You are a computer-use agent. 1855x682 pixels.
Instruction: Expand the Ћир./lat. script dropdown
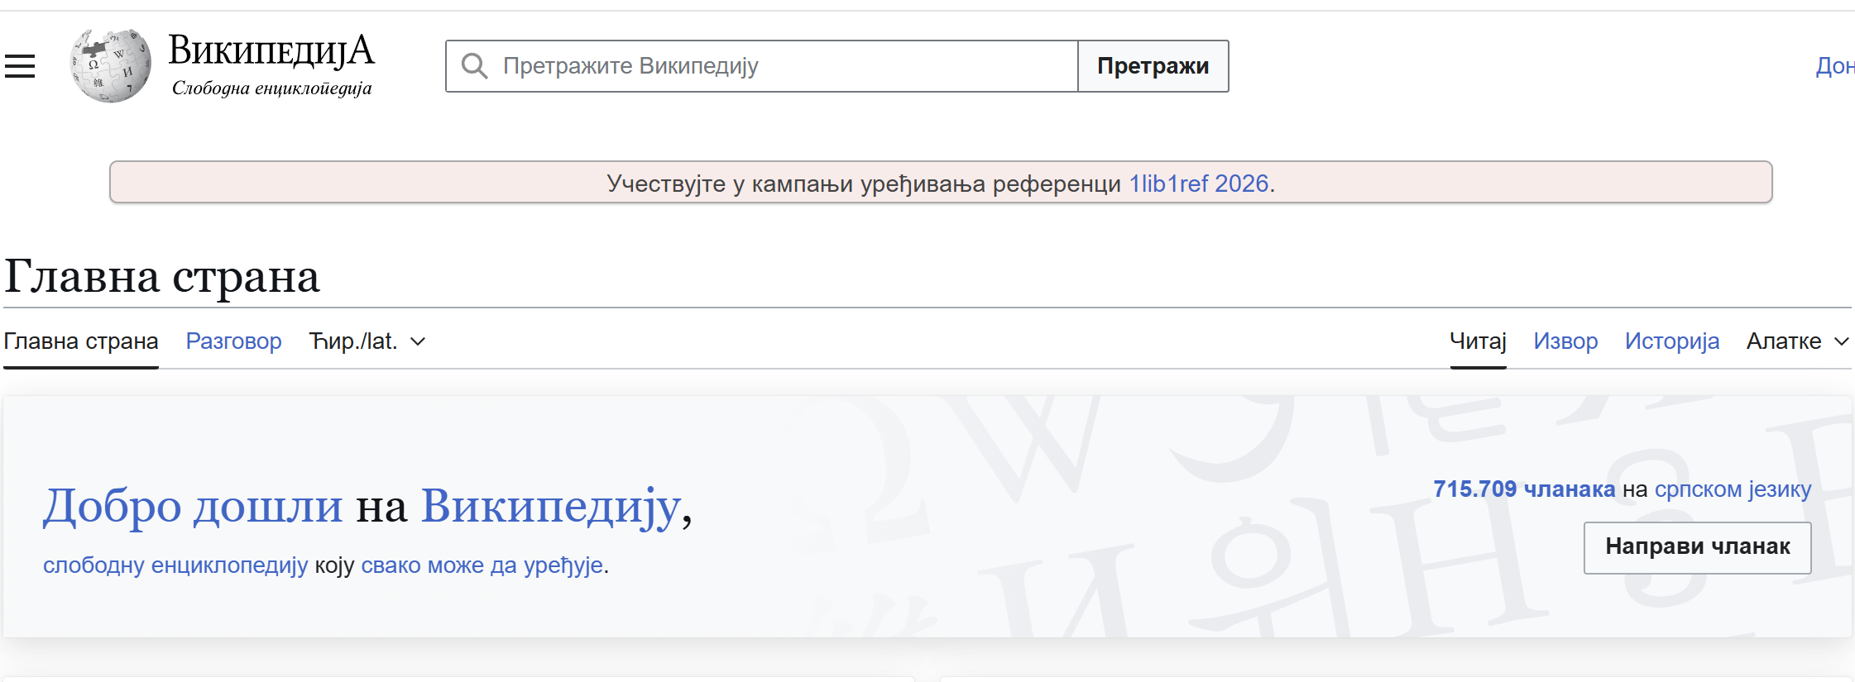click(x=367, y=341)
